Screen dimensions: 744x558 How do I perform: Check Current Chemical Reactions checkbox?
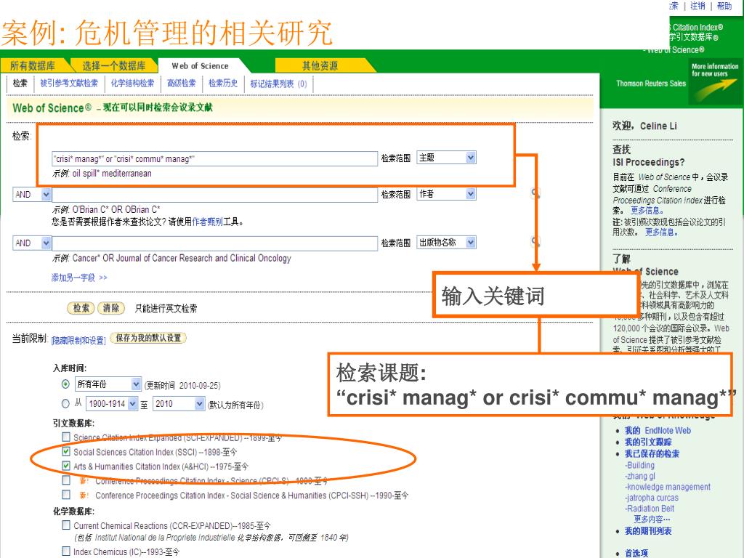point(66,525)
